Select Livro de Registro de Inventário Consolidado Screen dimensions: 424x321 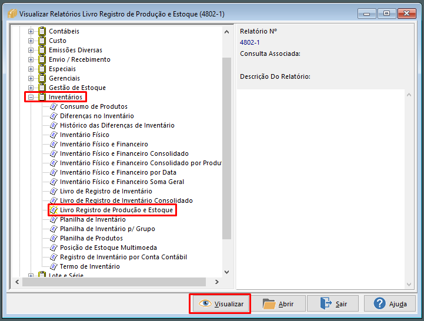click(x=126, y=200)
